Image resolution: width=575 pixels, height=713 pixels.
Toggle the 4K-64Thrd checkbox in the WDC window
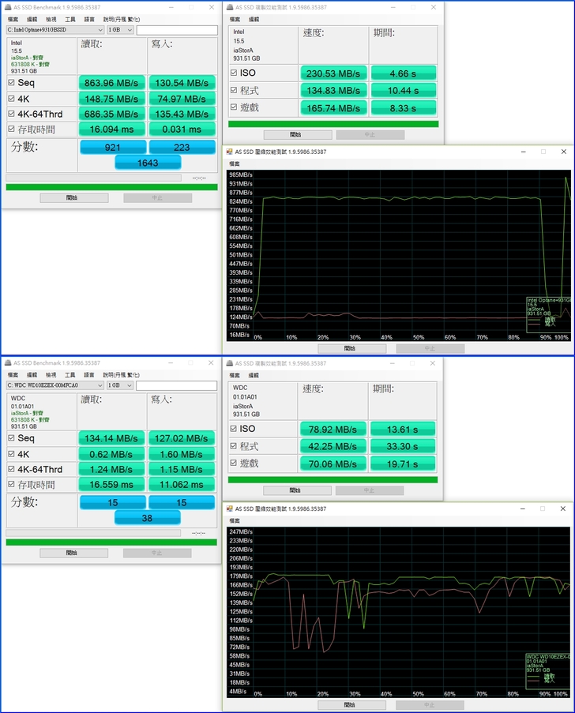click(x=11, y=469)
